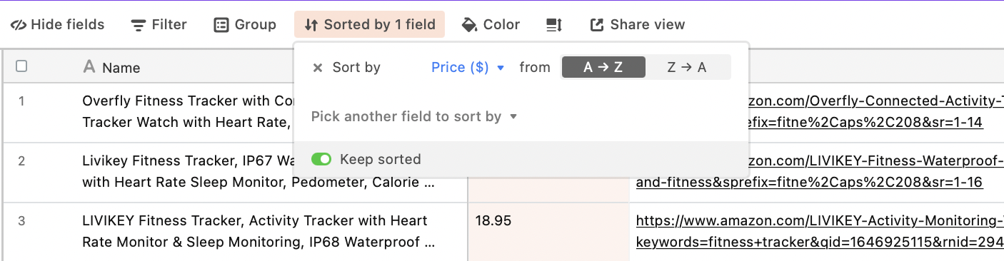Image resolution: width=1004 pixels, height=261 pixels.
Task: Select the Z → A sort order
Action: pyautogui.click(x=687, y=68)
